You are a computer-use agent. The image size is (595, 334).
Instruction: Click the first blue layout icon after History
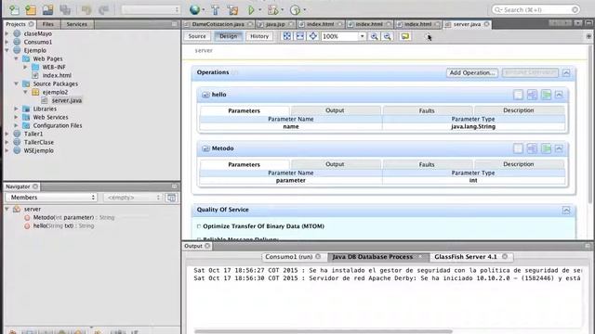pos(287,36)
